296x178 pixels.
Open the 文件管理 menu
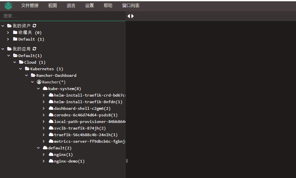(30, 6)
